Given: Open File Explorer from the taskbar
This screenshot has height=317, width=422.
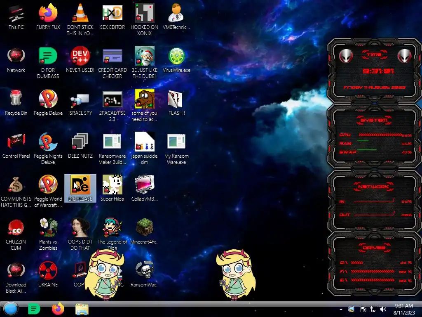Looking at the screenshot, I should (82, 309).
